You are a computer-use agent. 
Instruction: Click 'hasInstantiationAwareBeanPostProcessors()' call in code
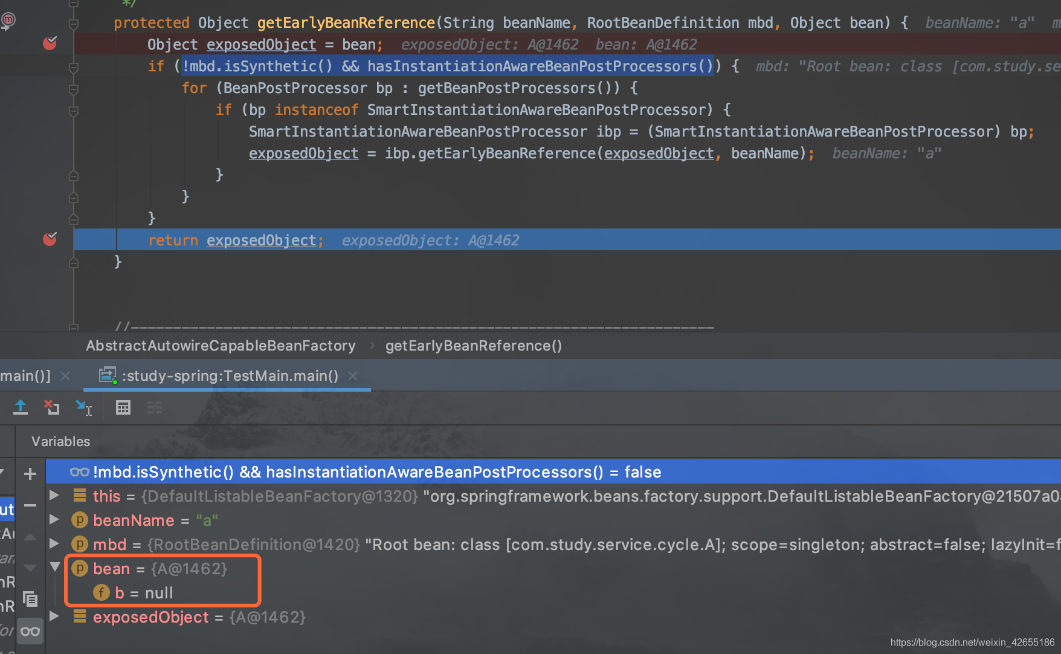point(540,66)
